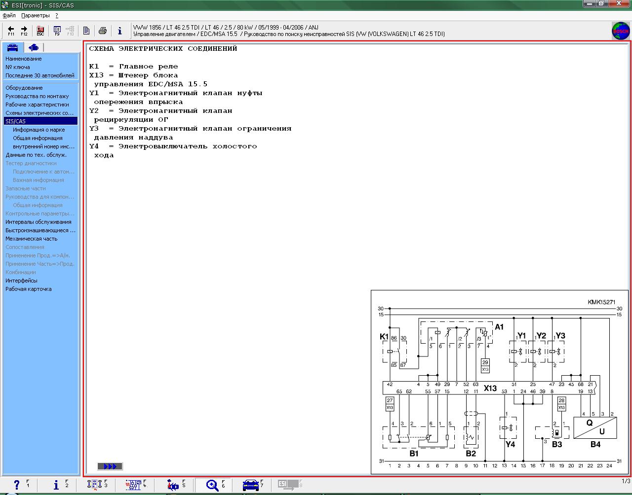Go forward with the F12 arrow
Image resolution: width=632 pixels, height=495 pixels.
pos(24,31)
